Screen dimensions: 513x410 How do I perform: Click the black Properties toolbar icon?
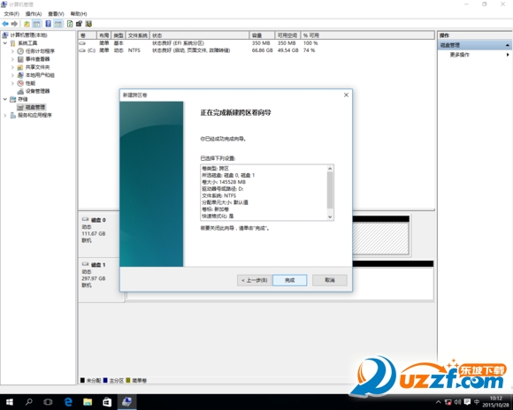coord(79,24)
